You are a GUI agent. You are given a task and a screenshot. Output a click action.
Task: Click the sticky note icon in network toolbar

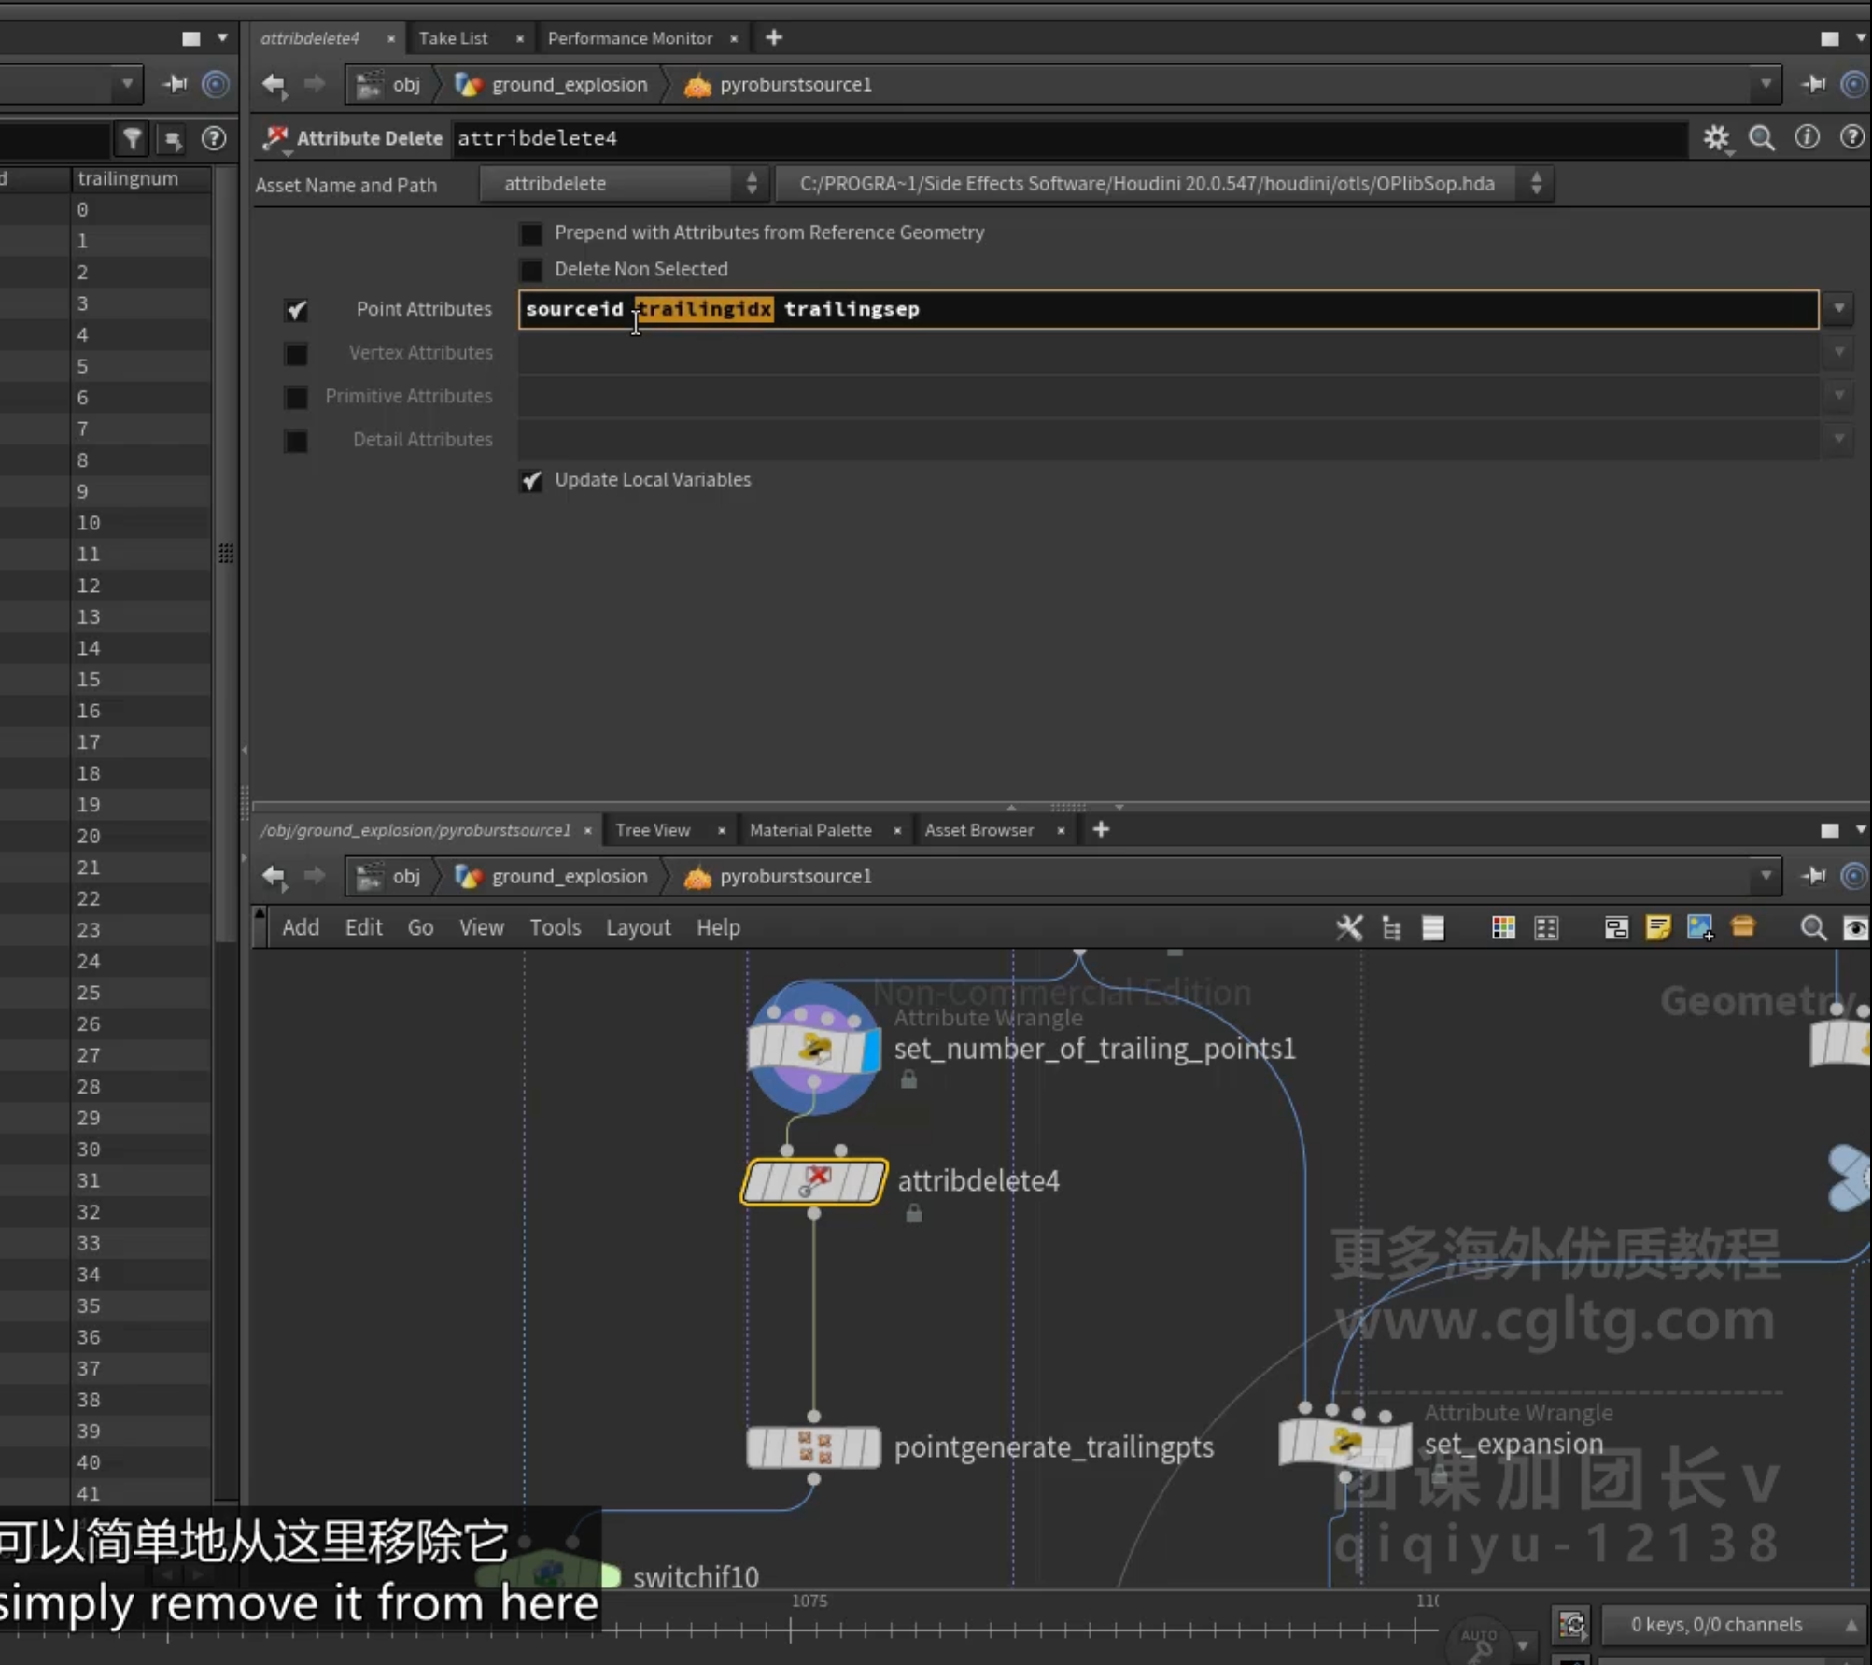tap(1658, 927)
